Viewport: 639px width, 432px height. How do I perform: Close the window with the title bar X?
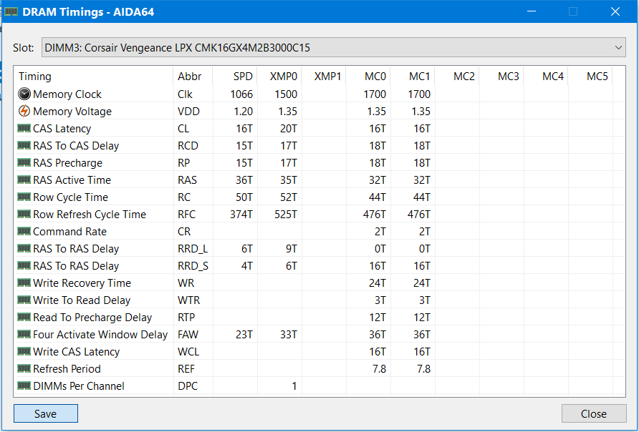pyautogui.click(x=615, y=11)
